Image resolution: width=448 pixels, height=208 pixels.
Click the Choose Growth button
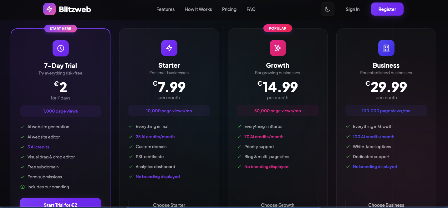(277, 205)
